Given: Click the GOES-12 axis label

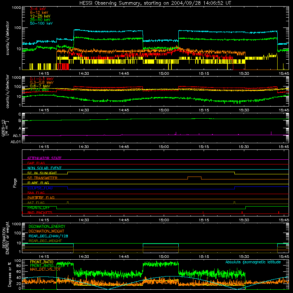Looking at the screenshot, I should [5, 128].
